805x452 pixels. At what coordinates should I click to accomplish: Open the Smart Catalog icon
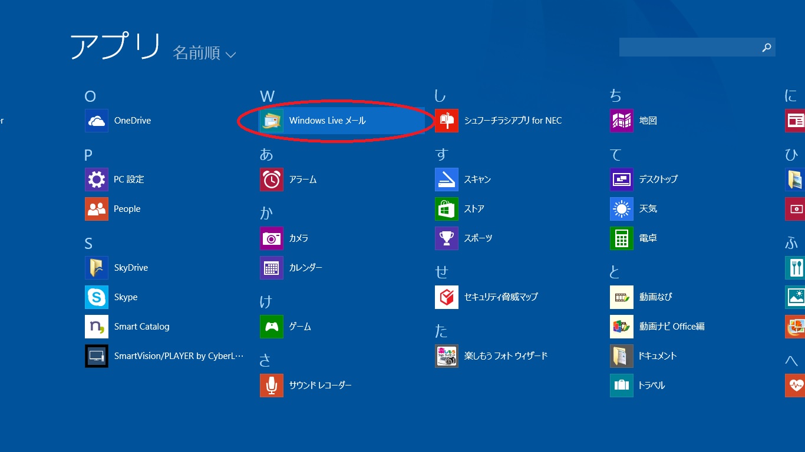click(97, 327)
